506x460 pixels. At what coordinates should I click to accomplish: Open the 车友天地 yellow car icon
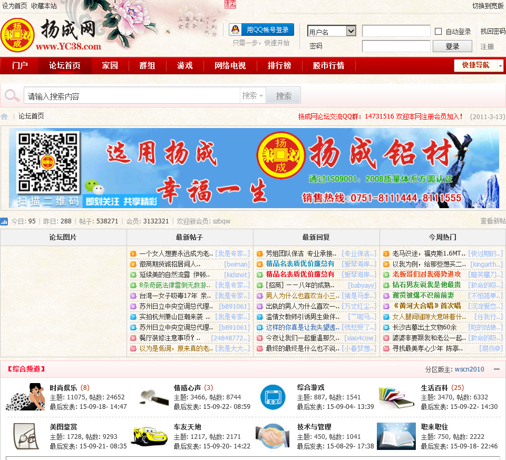tap(149, 436)
